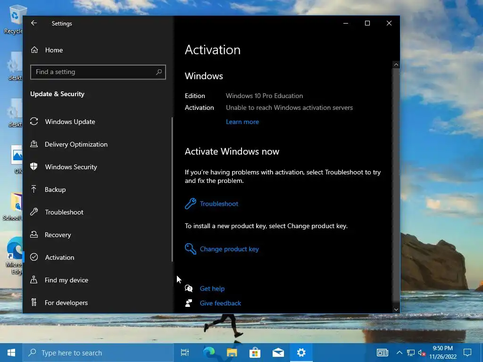
Task: Open Microsoft Store from taskbar
Action: pos(255,353)
